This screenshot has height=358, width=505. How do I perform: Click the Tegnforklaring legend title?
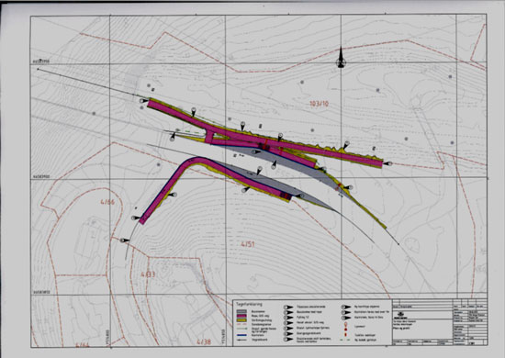pos(249,304)
